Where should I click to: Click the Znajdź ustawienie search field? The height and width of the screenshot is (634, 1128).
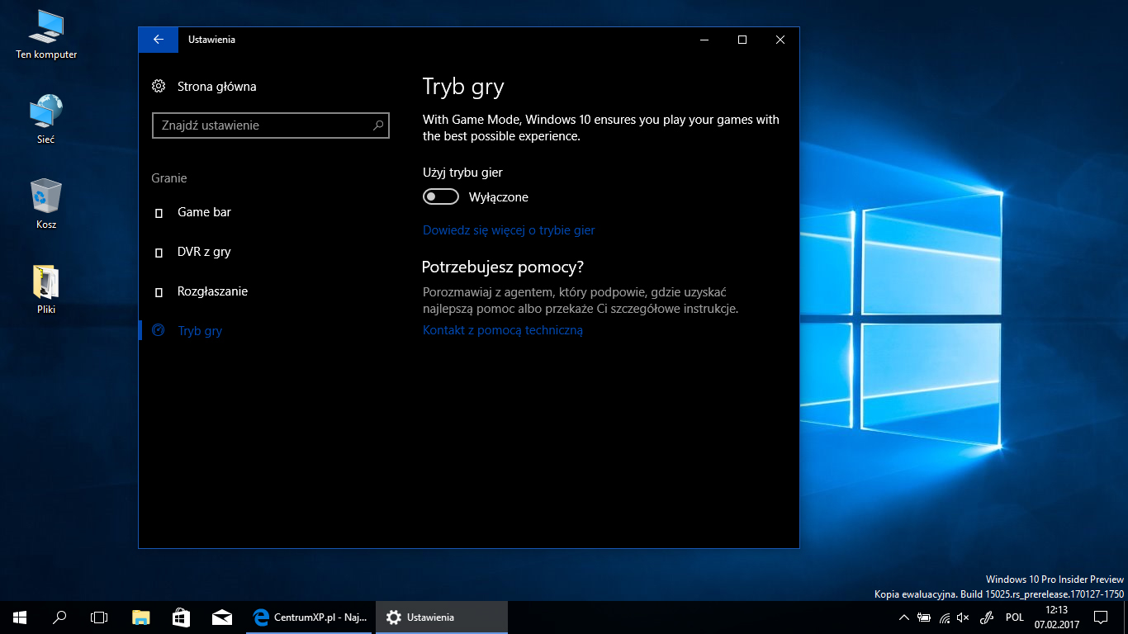(x=271, y=125)
